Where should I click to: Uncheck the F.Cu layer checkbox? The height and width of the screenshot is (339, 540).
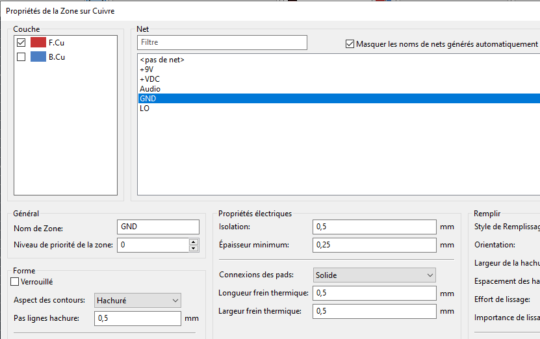[21, 43]
